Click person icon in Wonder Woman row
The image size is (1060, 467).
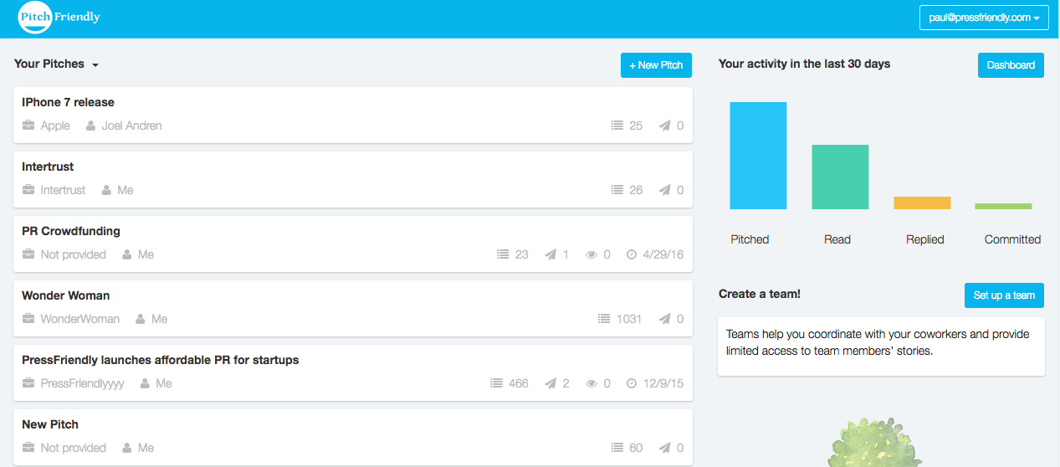point(141,319)
